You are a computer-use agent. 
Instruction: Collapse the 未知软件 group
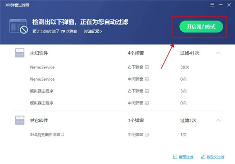(x=218, y=53)
